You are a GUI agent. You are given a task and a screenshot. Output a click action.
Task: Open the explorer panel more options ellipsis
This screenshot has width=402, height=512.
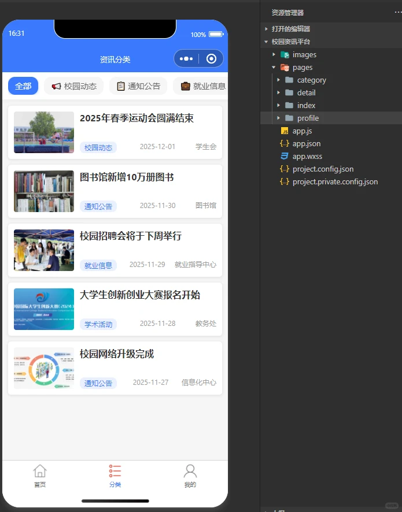(398, 12)
